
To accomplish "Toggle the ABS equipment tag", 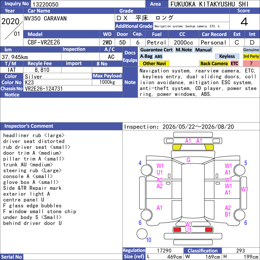I will [158, 57].
